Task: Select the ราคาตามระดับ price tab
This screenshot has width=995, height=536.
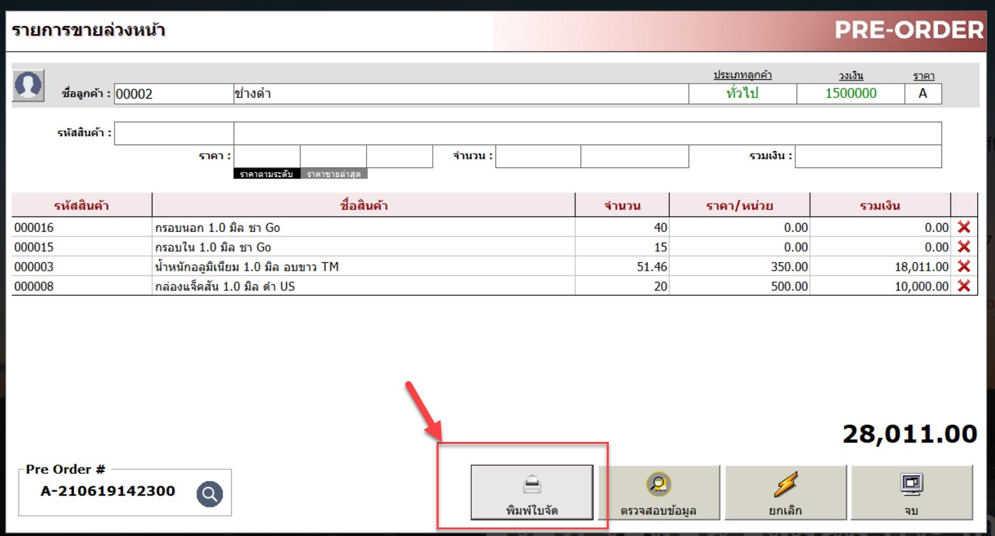Action: click(x=266, y=174)
